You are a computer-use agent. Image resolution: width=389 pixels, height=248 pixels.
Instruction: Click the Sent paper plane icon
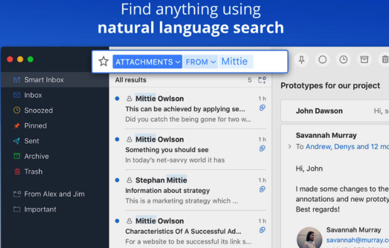pyautogui.click(x=16, y=141)
